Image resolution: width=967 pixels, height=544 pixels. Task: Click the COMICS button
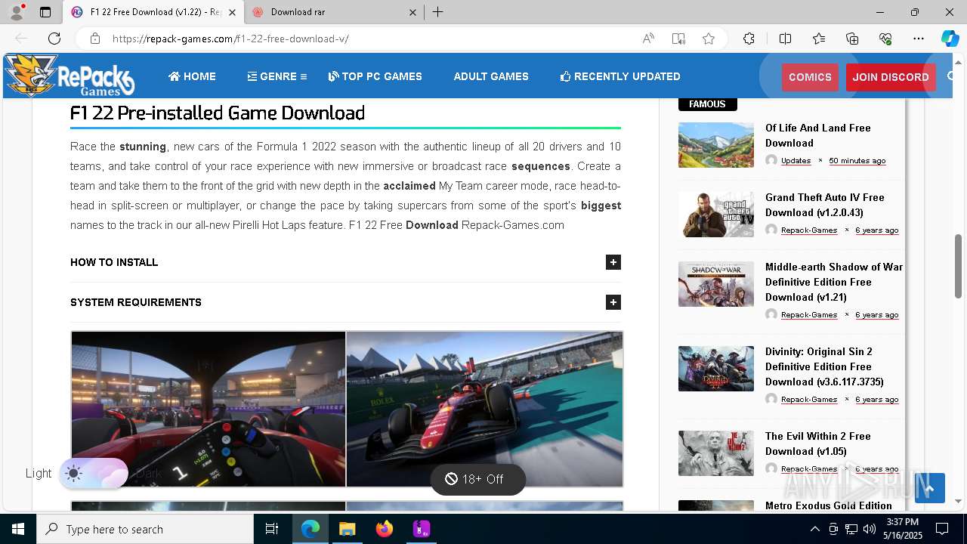(810, 77)
